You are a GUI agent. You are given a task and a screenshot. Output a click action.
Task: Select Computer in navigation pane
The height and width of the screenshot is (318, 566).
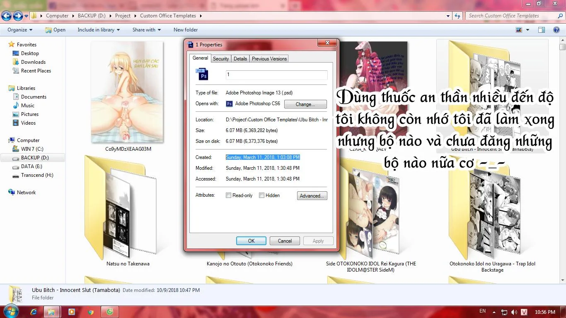[28, 140]
